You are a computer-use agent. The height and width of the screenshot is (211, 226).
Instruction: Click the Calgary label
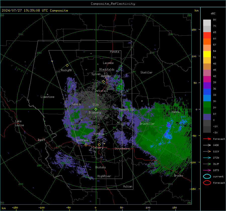click(x=98, y=148)
